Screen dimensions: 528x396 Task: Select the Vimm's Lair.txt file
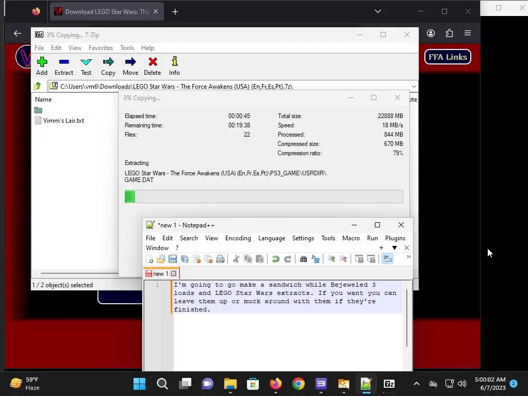pos(60,121)
